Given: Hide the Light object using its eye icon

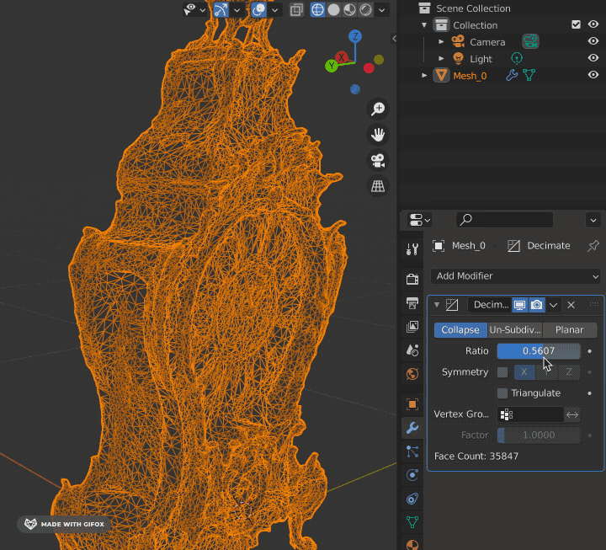Looking at the screenshot, I should pos(593,58).
